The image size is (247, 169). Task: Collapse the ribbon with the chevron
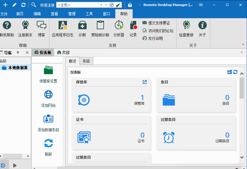[243, 45]
